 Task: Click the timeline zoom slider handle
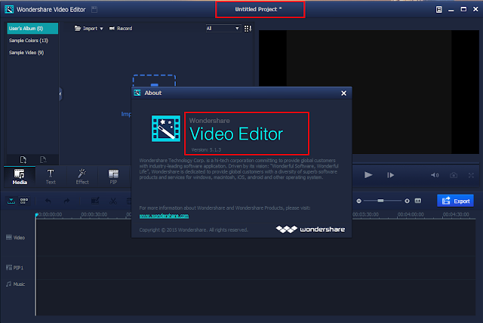[x=380, y=201]
